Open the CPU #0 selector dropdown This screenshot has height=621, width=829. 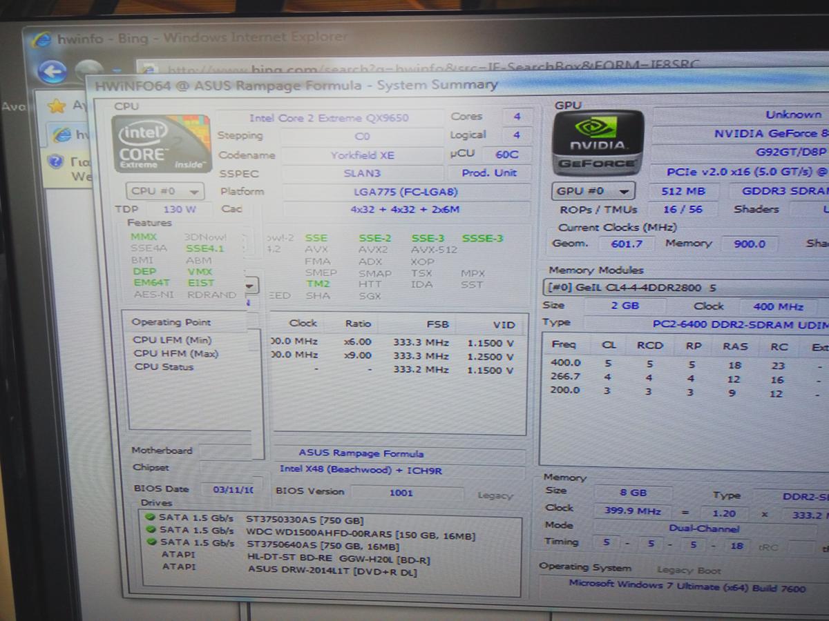click(165, 191)
